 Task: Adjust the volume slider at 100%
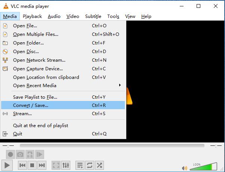pyautogui.click(x=203, y=166)
